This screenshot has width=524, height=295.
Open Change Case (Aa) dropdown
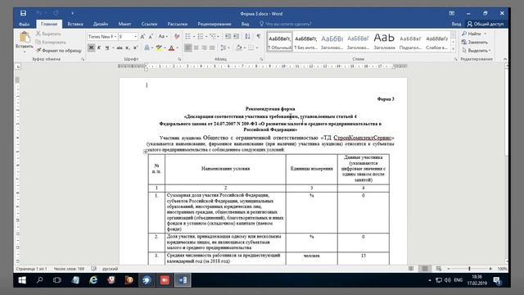pyautogui.click(x=163, y=36)
